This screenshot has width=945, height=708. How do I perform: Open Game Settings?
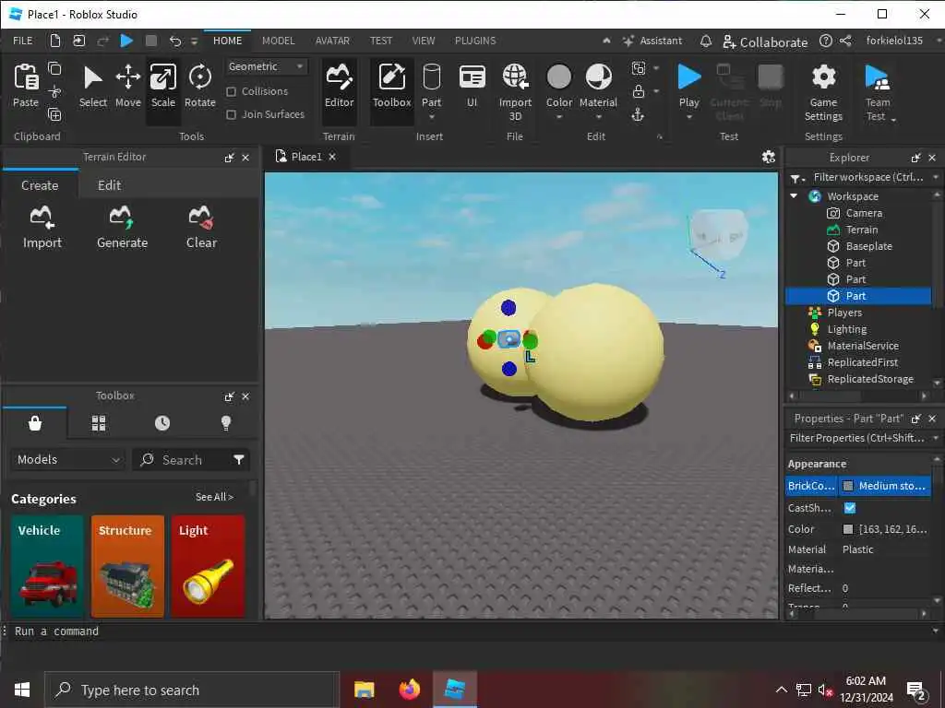pyautogui.click(x=823, y=91)
